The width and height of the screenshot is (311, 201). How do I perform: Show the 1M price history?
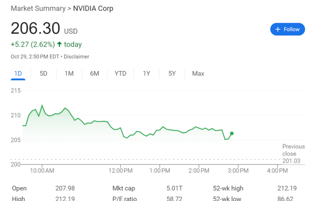pyautogui.click(x=69, y=74)
